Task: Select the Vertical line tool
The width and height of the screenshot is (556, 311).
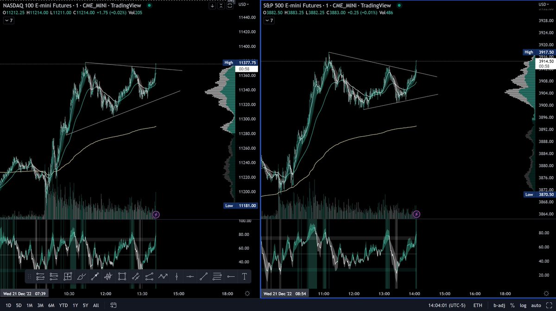Action: [x=177, y=277]
